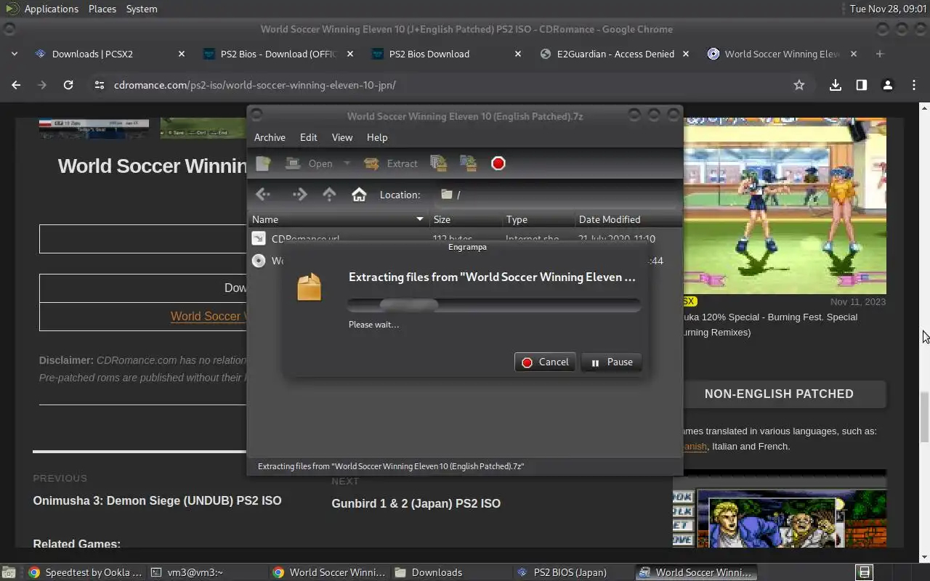The image size is (930, 581).
Task: Open the View menu in Engrampa
Action: (x=341, y=137)
